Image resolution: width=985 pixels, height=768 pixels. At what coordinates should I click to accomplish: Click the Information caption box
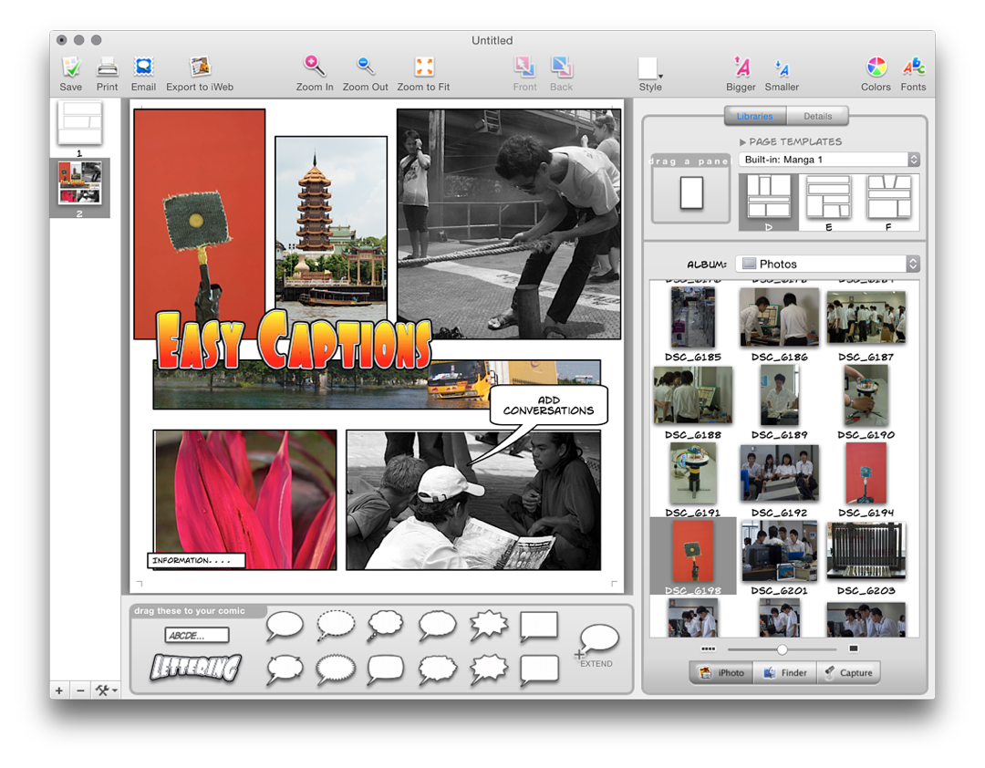pyautogui.click(x=196, y=560)
